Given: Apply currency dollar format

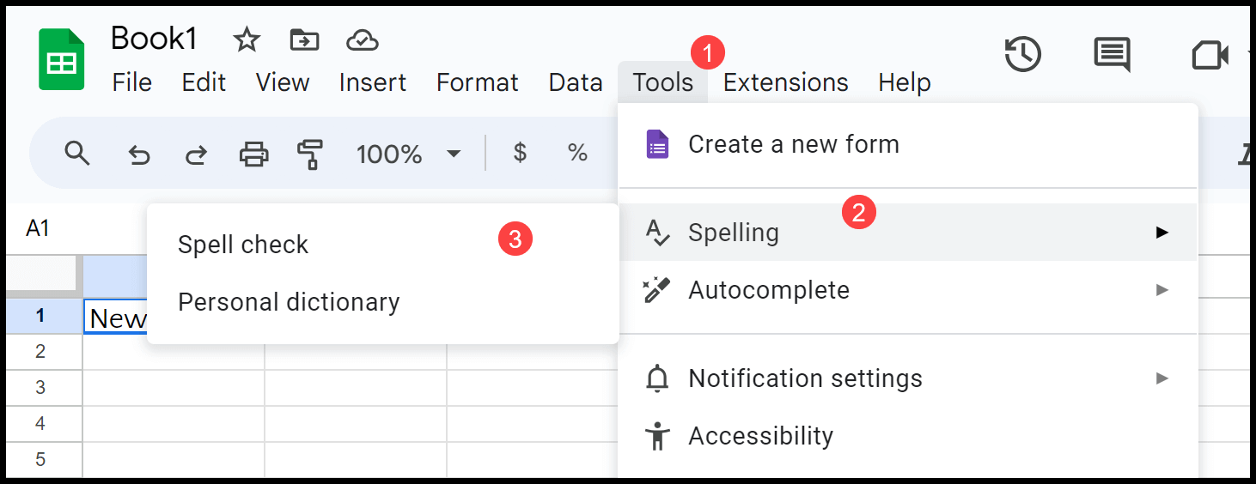Looking at the screenshot, I should [x=520, y=154].
